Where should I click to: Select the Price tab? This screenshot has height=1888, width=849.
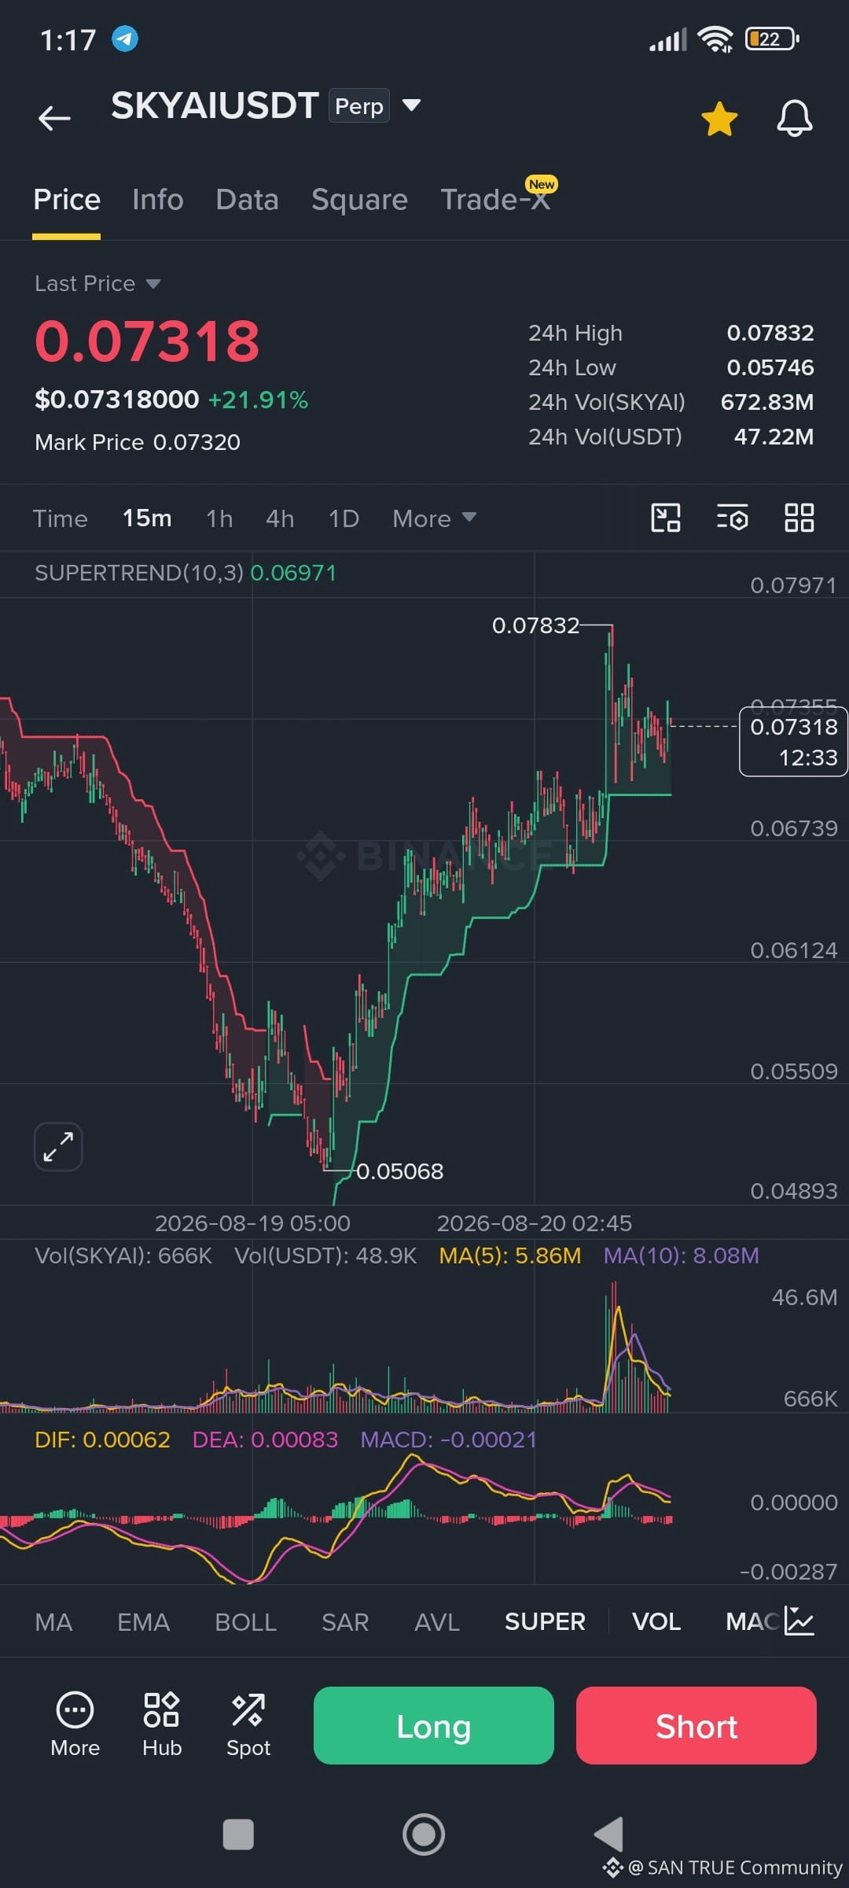(67, 200)
